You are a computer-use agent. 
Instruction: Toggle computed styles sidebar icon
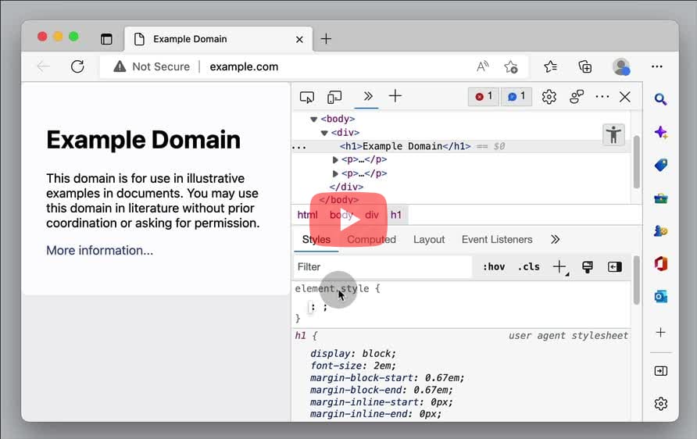(x=614, y=266)
